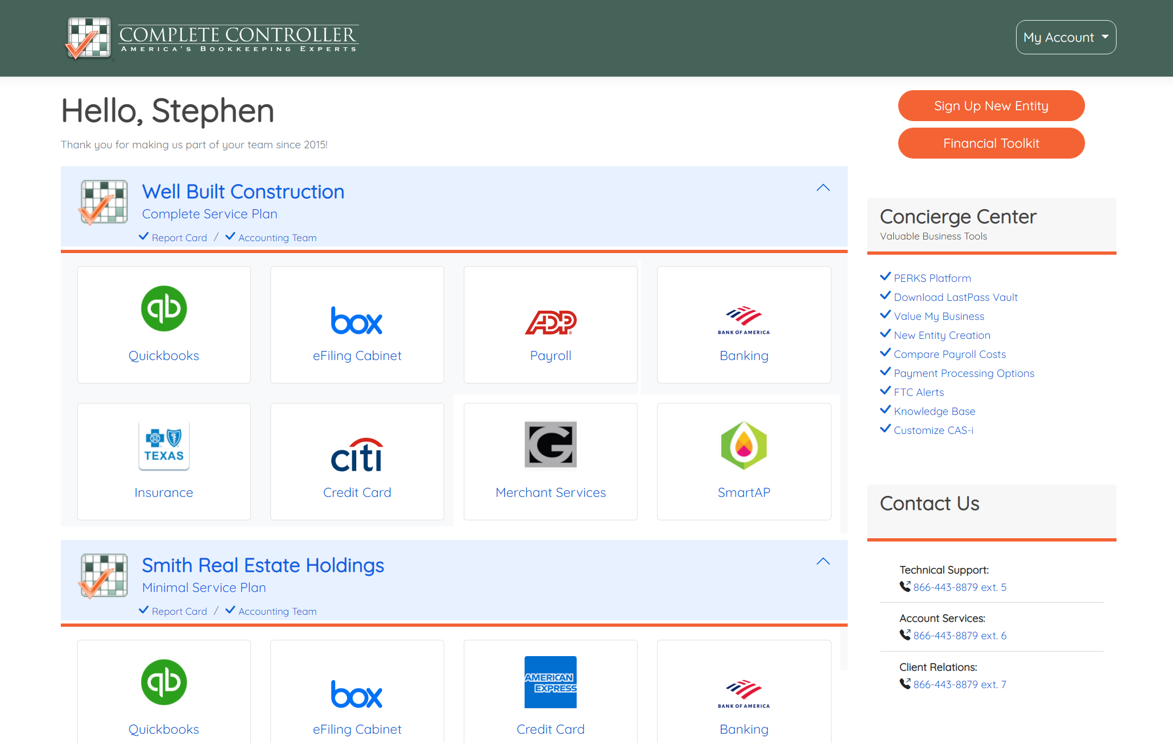The image size is (1173, 743).
Task: Click the Bank of America icon in Smith Real Estate Holdings
Action: [x=743, y=694]
